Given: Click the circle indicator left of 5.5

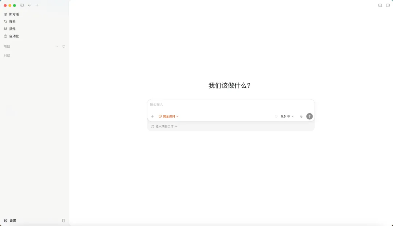Looking at the screenshot, I should click(276, 116).
